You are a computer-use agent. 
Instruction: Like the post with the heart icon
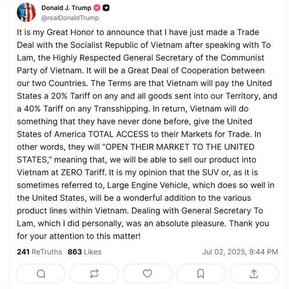point(147,274)
